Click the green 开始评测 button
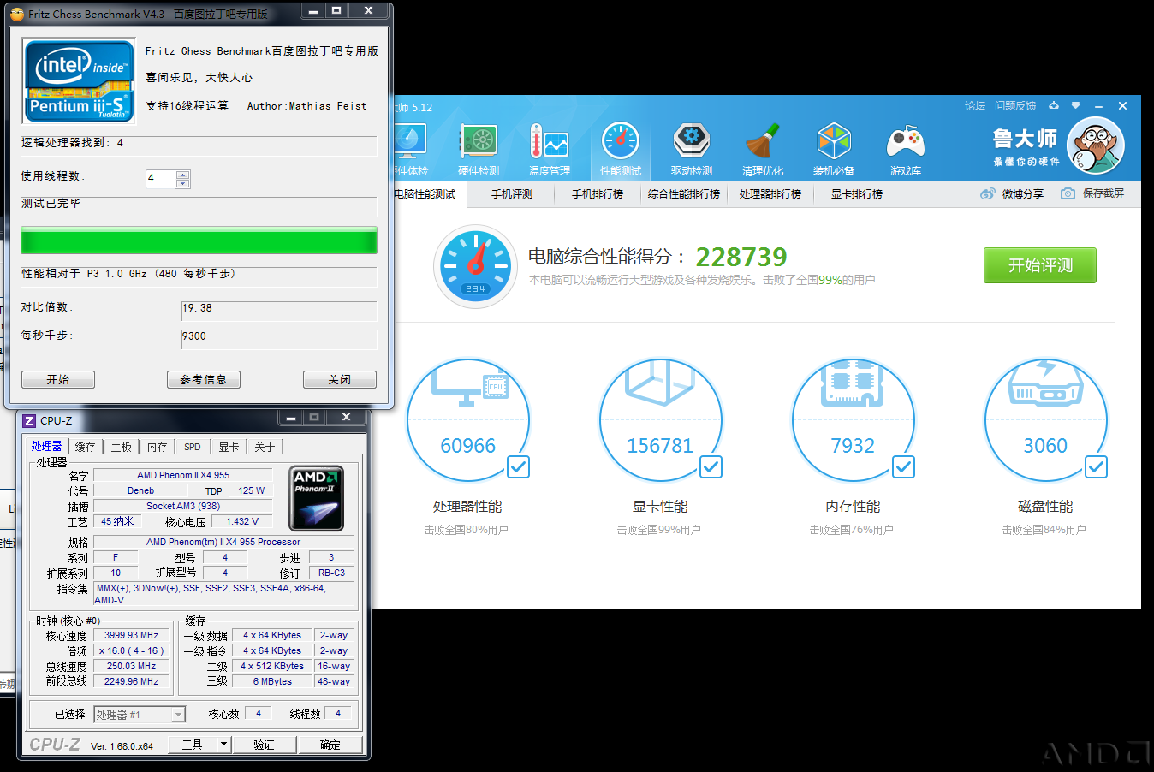 coord(1040,265)
